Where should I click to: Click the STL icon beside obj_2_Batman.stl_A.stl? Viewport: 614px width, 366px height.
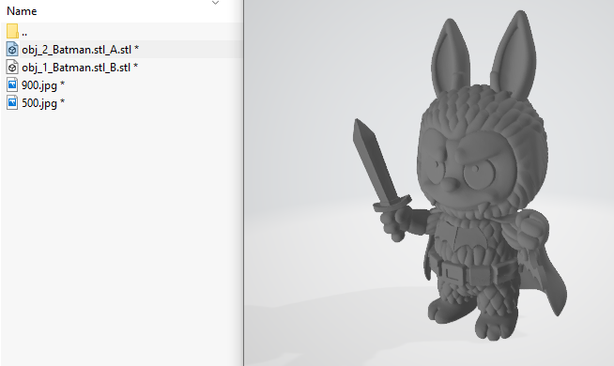(12, 50)
